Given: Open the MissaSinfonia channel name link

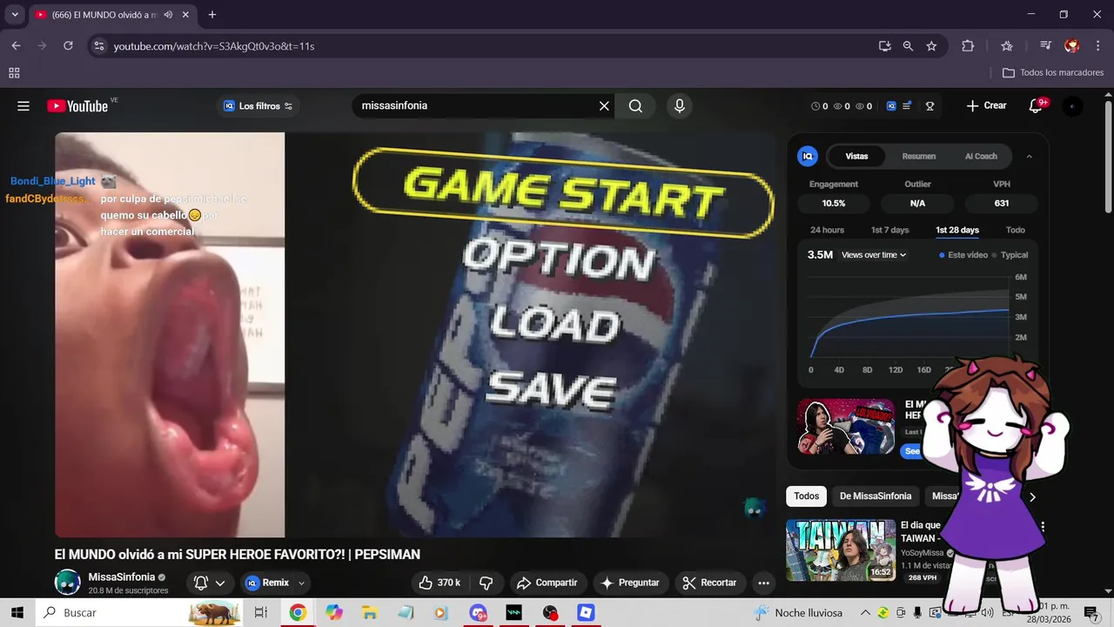Looking at the screenshot, I should click(x=122, y=577).
